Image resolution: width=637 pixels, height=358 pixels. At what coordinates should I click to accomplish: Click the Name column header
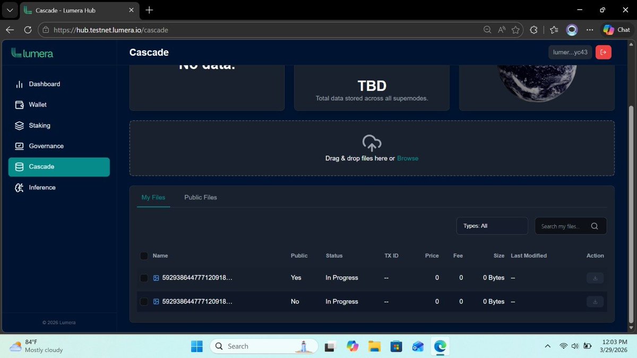160,256
